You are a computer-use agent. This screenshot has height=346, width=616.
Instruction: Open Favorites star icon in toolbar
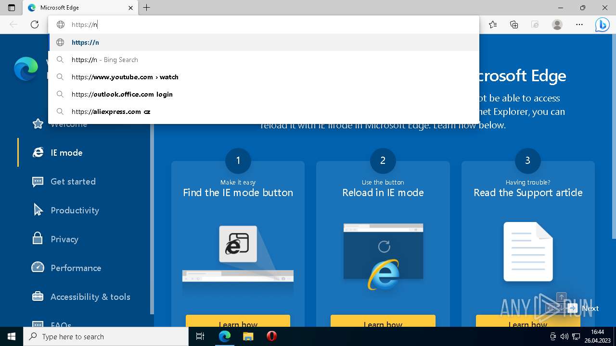493,25
